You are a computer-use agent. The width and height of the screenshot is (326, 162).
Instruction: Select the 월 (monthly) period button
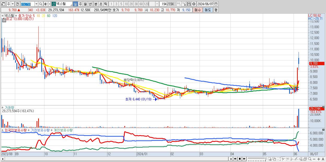(x=85, y=4)
